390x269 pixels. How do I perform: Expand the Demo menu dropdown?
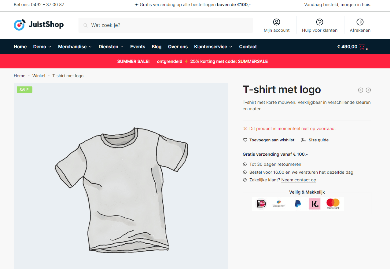click(x=42, y=47)
